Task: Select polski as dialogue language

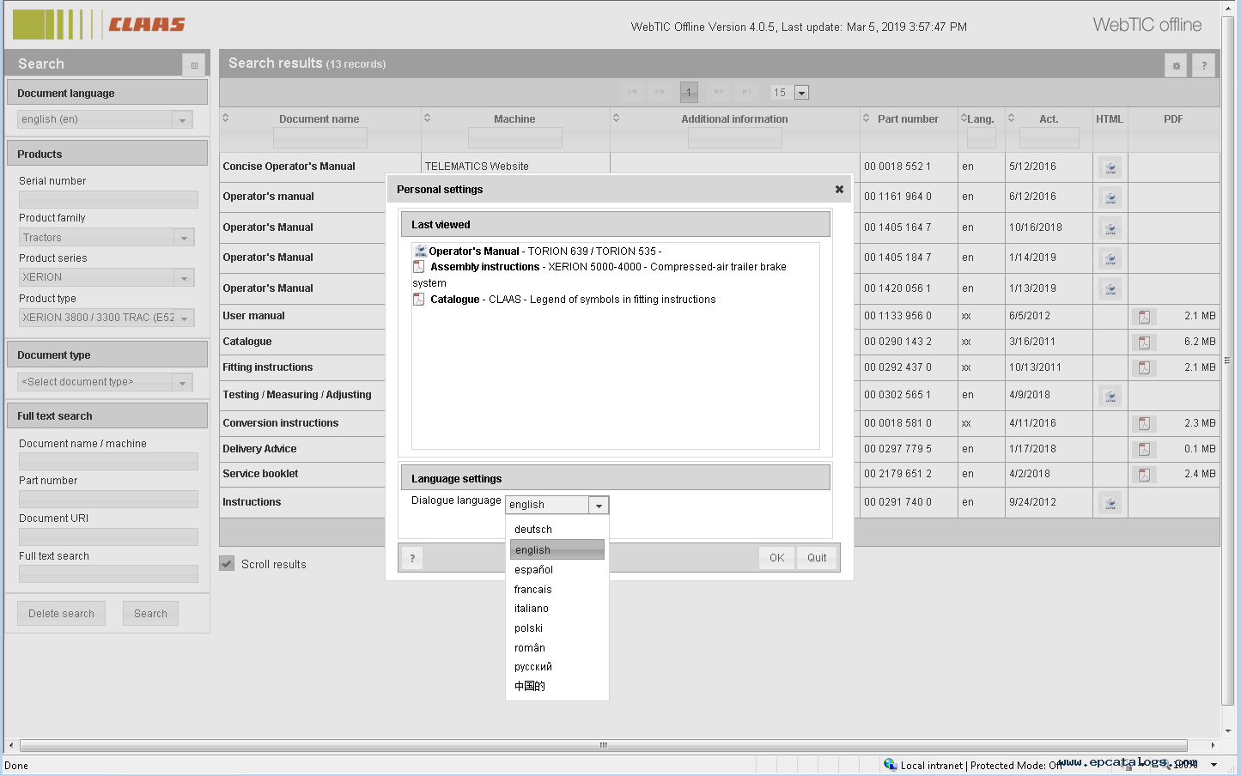Action: point(557,628)
